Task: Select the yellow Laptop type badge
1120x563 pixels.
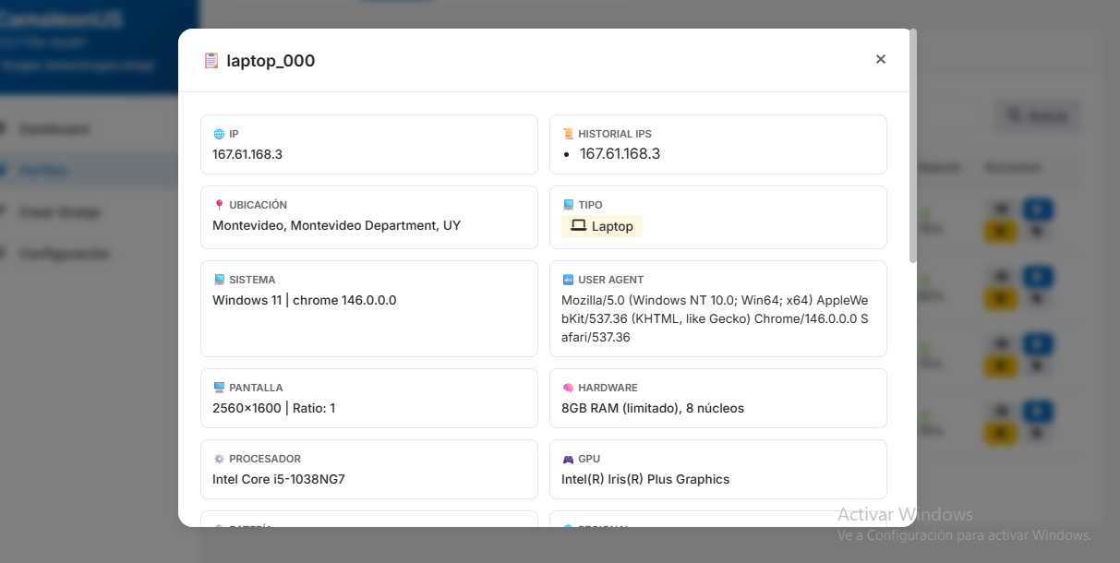Action: (602, 226)
